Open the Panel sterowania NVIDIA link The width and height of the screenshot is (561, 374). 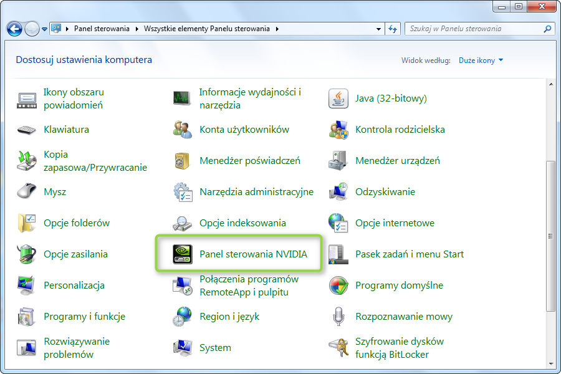click(x=253, y=254)
